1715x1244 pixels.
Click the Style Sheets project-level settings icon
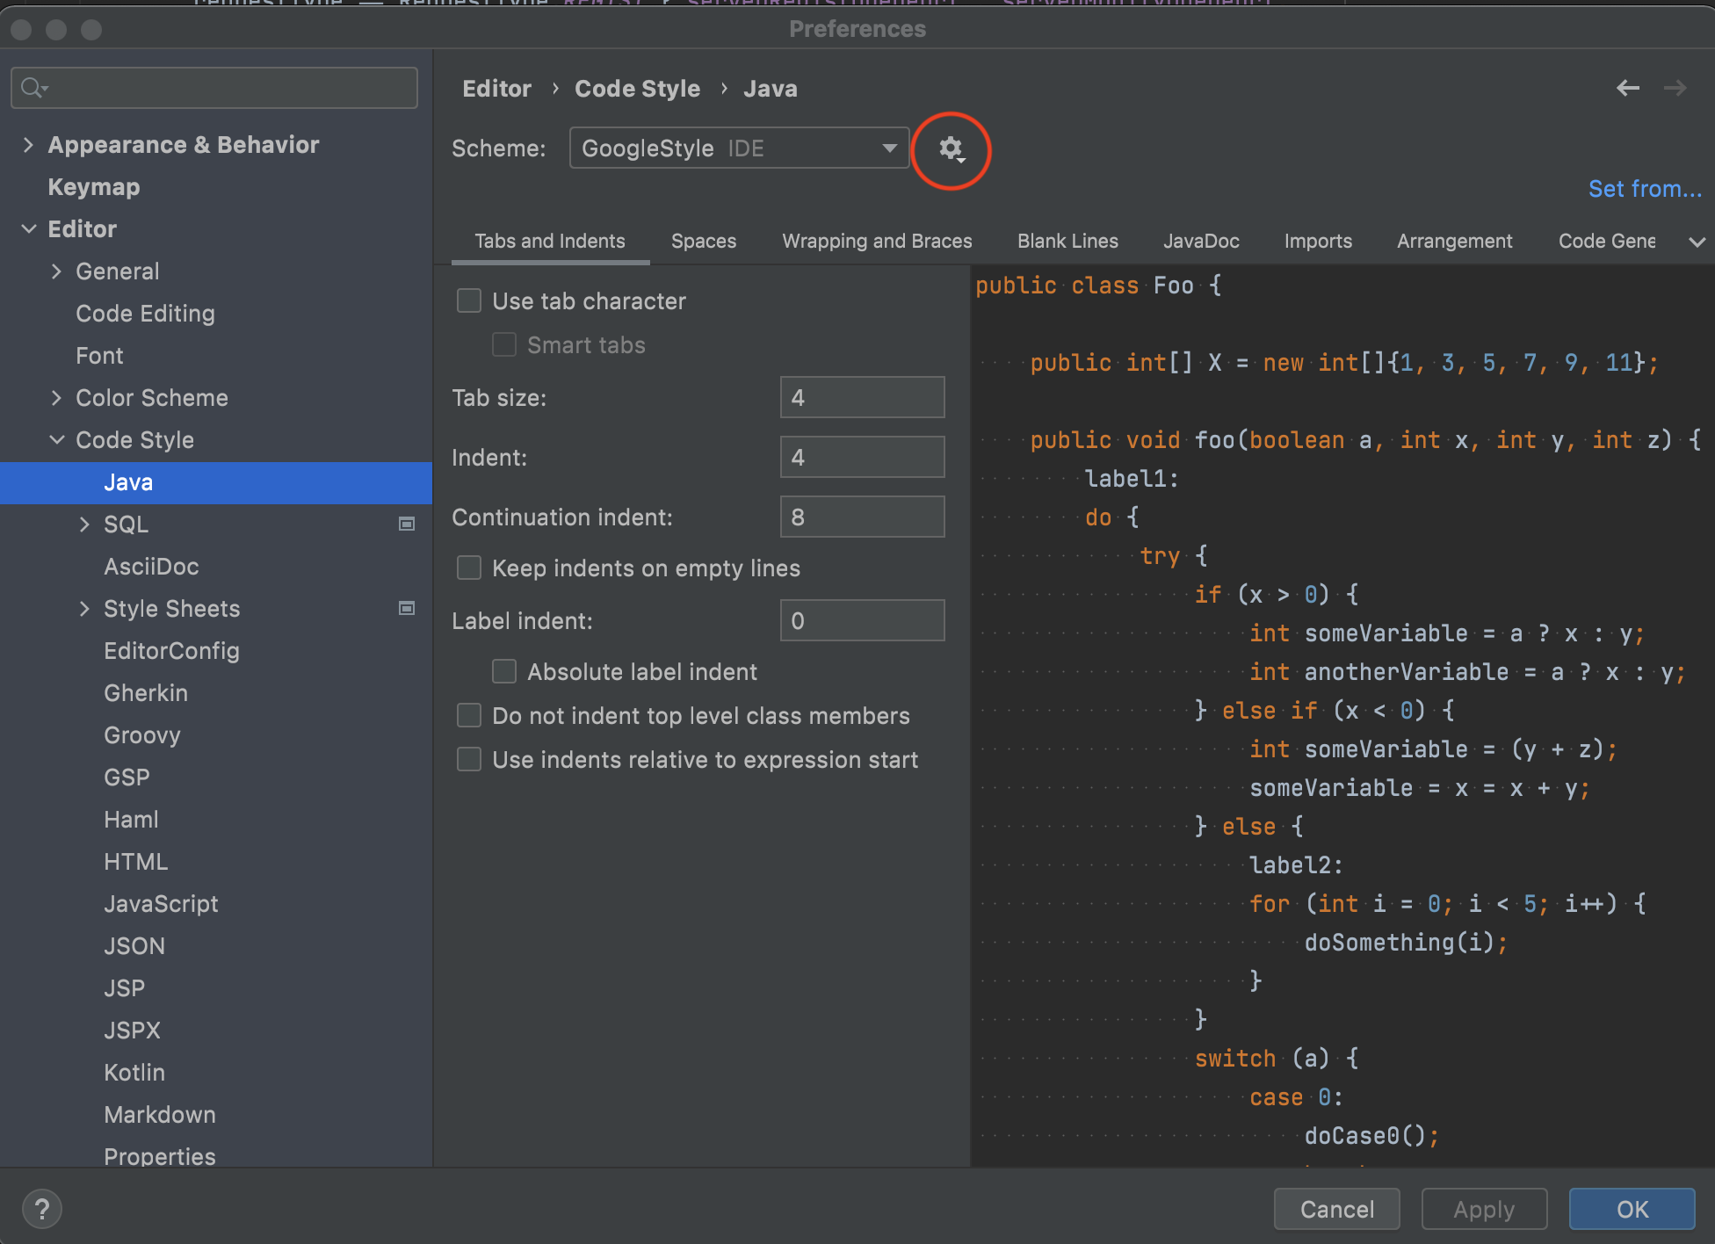click(x=407, y=609)
